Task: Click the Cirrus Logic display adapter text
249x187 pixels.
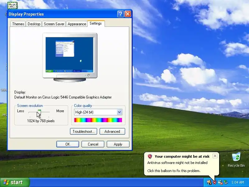Action: pos(63,97)
